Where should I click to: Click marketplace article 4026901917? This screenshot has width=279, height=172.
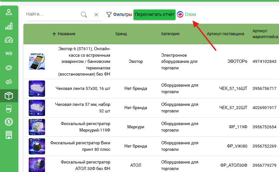tap(264, 108)
